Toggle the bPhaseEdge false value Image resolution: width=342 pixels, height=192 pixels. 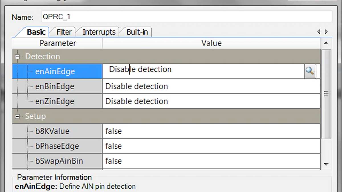[x=211, y=146]
